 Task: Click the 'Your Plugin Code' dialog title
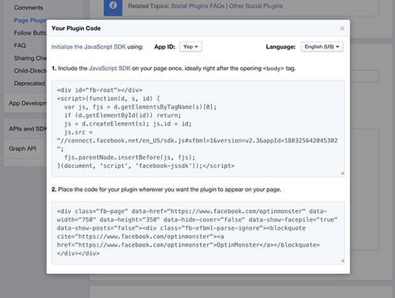coord(76,28)
